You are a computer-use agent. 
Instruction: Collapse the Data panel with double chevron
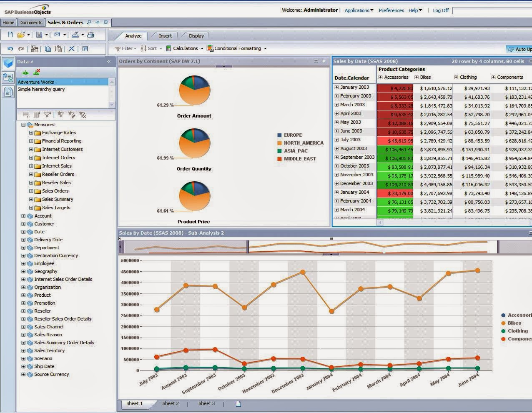point(109,62)
